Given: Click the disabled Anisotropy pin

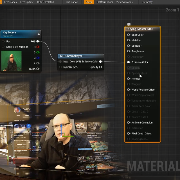Looking at the screenshot, I should click(x=129, y=57).
